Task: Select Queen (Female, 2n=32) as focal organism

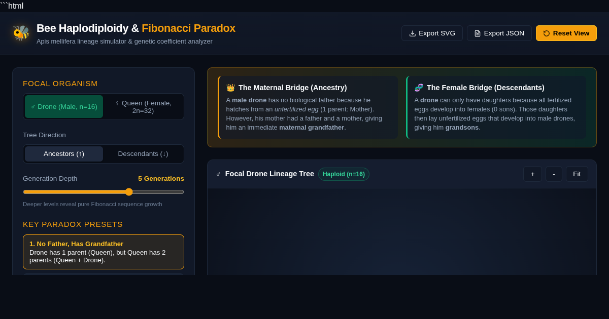Action: (143, 107)
